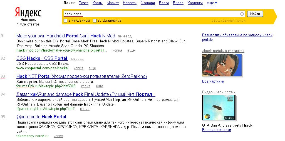Open the 'CSS Hacks - CSS Portal' result

tap(42, 58)
